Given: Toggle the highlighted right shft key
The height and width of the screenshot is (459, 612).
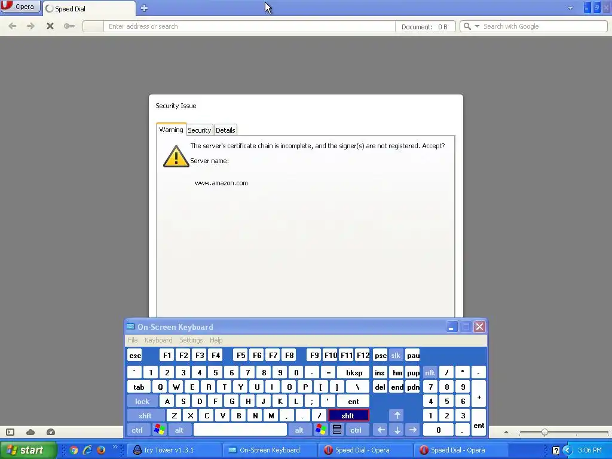Looking at the screenshot, I should tap(348, 416).
